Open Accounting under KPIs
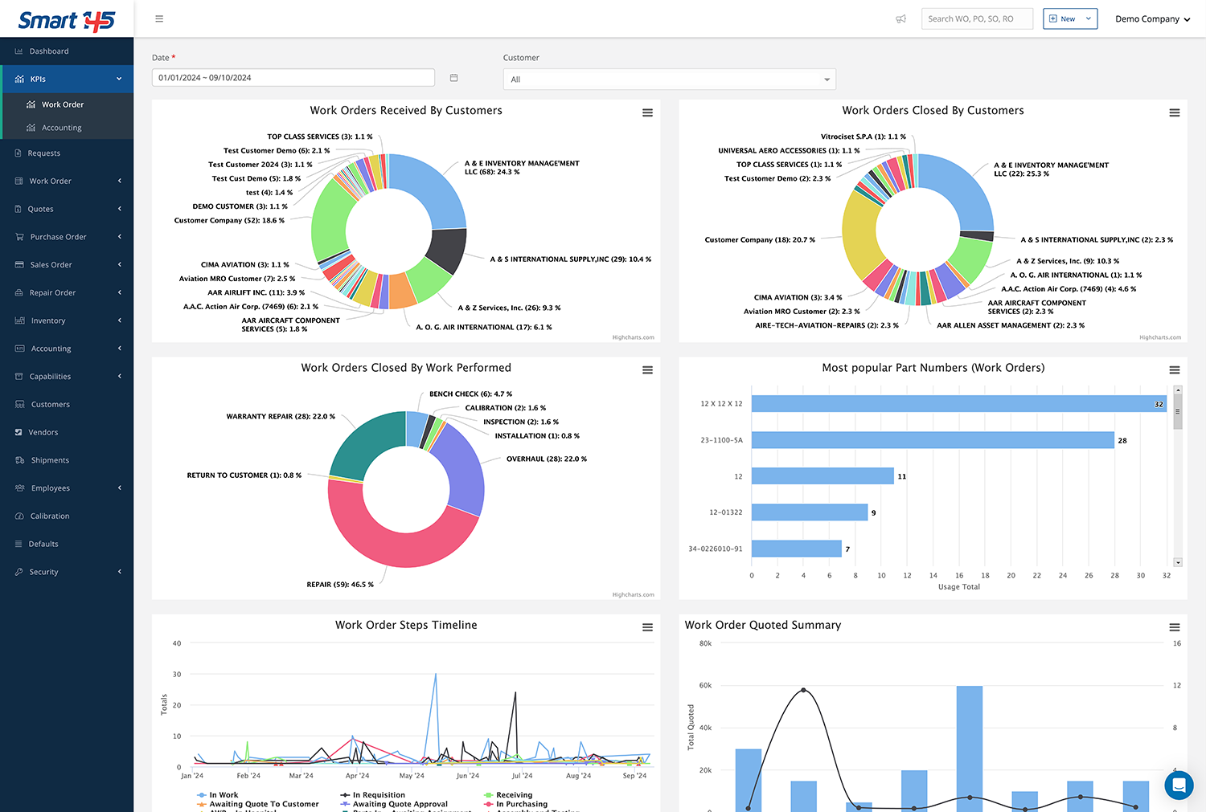Viewport: 1206px width, 812px height. (62, 128)
